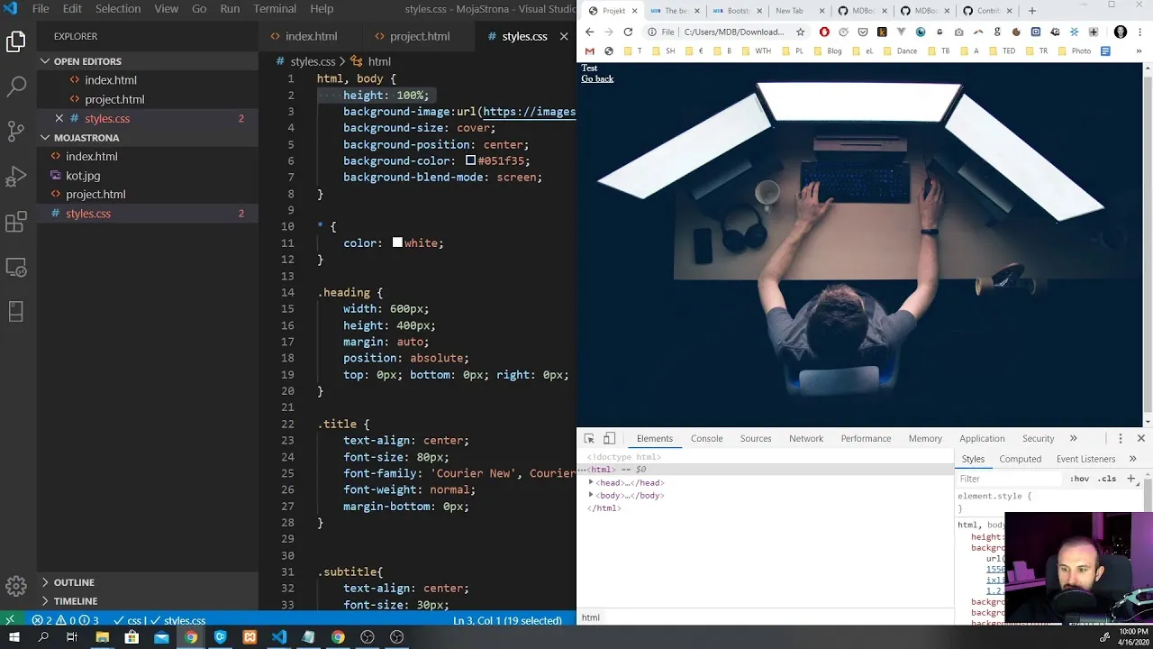Expand the body node in Elements
1153x649 pixels.
(x=591, y=495)
